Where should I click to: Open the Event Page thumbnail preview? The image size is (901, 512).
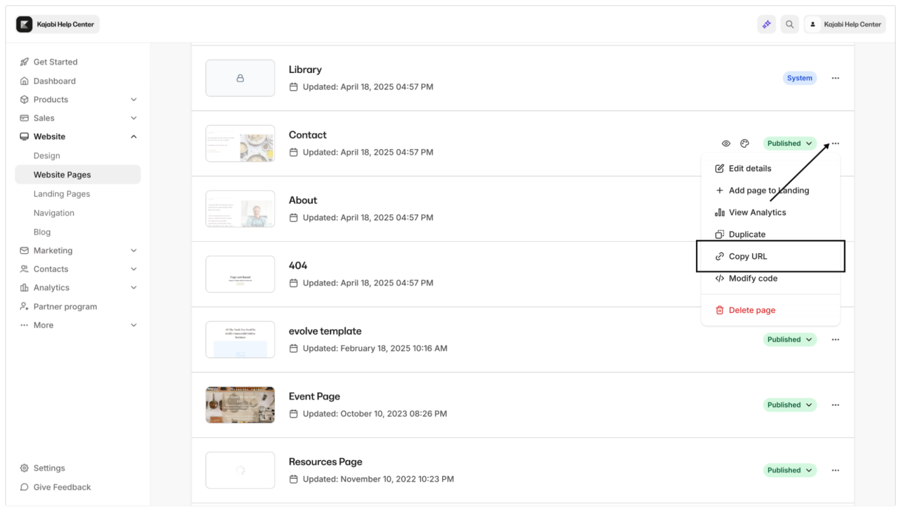pos(240,404)
